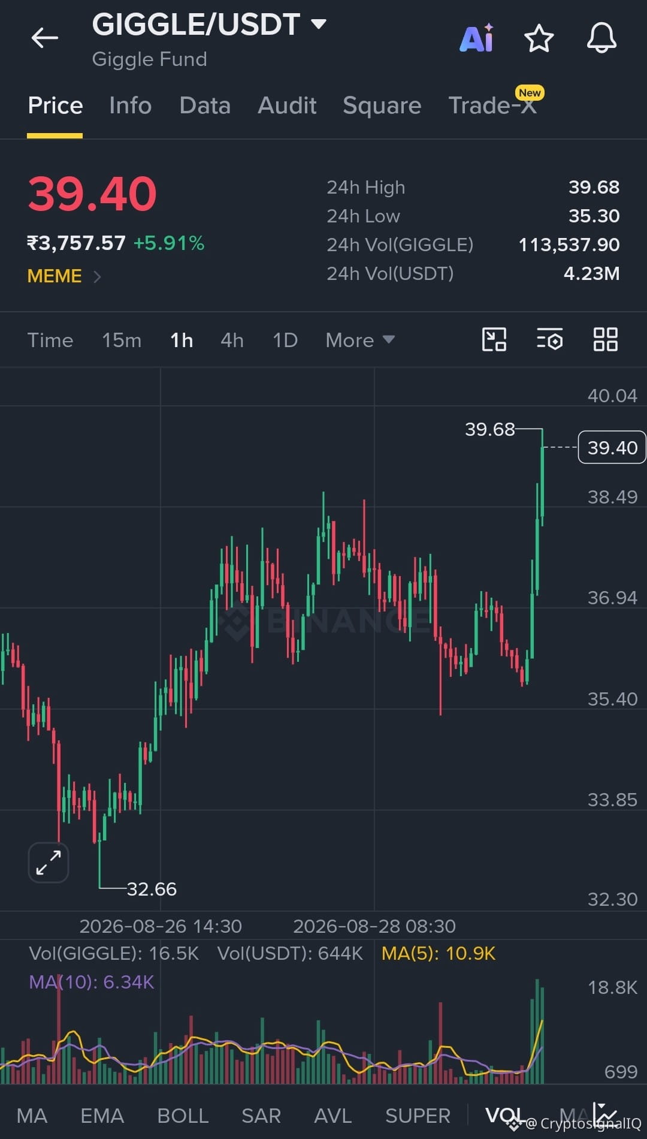
Task: Add GIGGLE/USDT to favorites with star
Action: tap(539, 38)
